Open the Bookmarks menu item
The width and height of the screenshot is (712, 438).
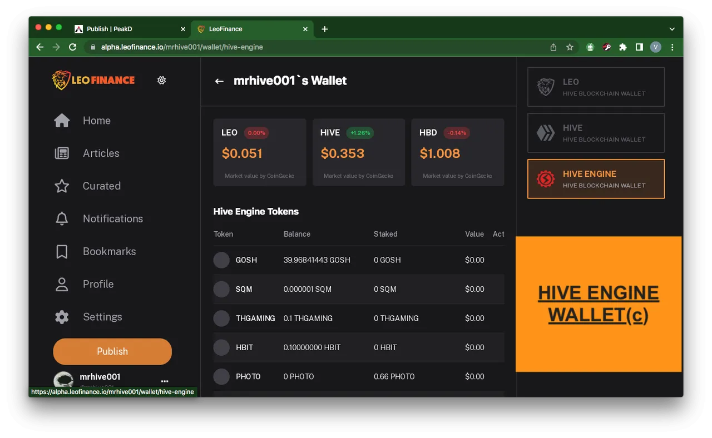point(110,252)
